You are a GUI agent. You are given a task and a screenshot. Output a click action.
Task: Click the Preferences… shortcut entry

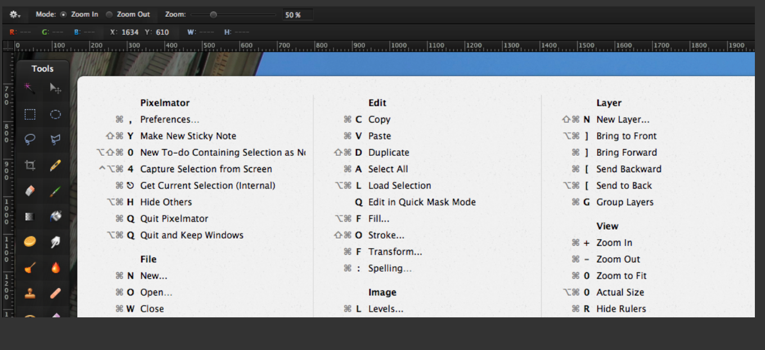[169, 119]
